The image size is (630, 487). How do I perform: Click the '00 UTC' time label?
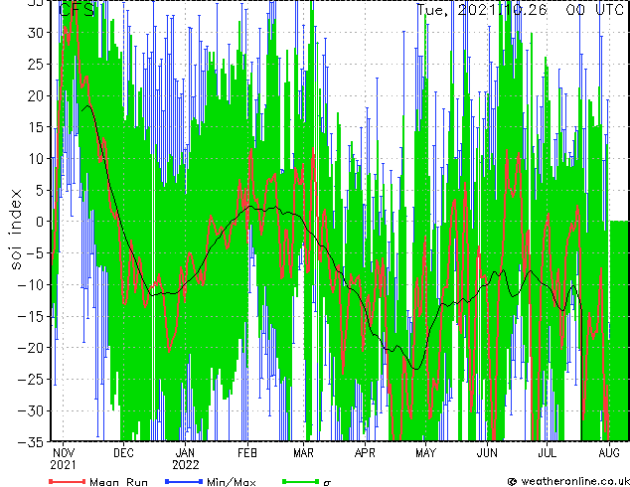tap(594, 10)
